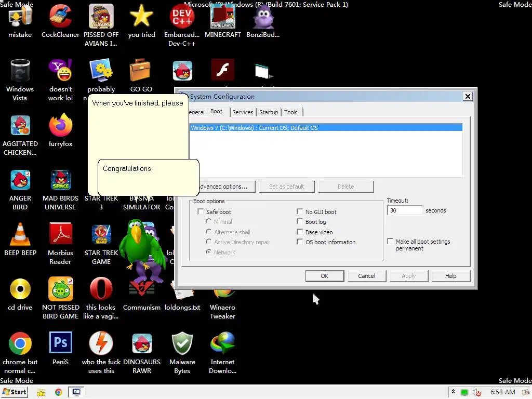532x399 pixels.
Task: Open Help in System Configuration
Action: click(450, 276)
